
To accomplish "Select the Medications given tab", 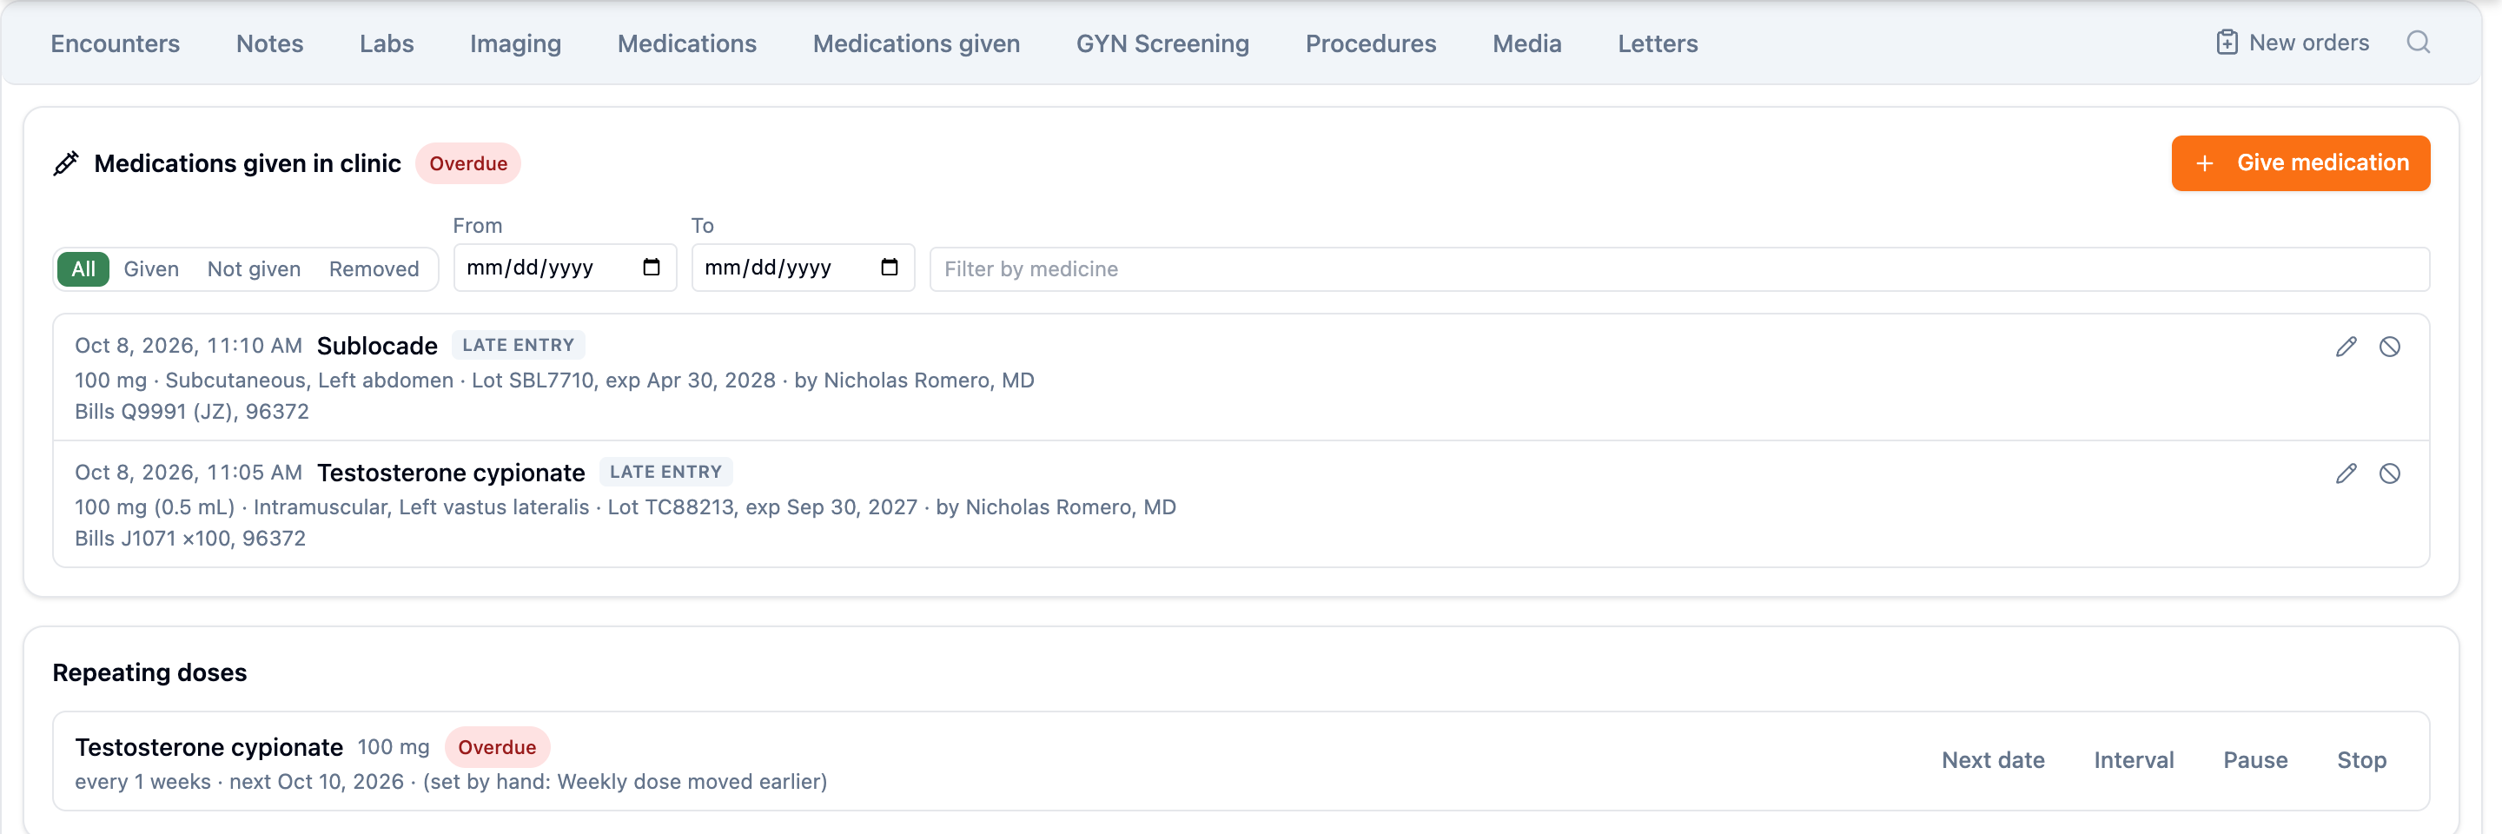I will coord(916,43).
